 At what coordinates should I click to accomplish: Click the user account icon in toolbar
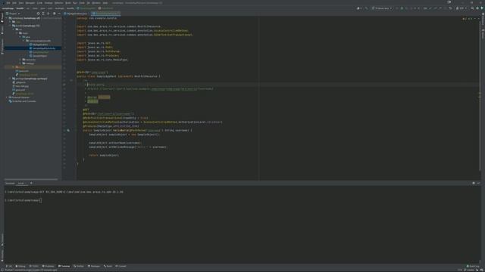pyautogui.click(x=359, y=8)
